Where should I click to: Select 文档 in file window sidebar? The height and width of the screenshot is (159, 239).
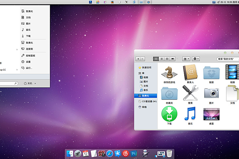click(144, 86)
